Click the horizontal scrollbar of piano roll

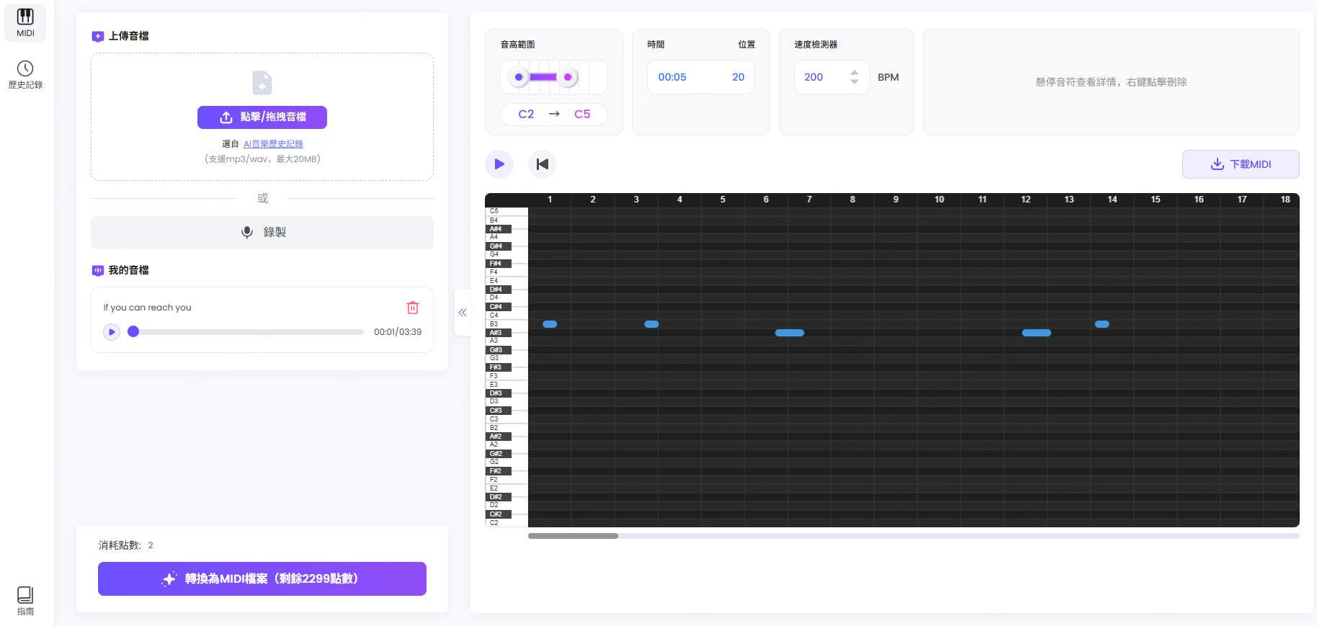click(573, 536)
